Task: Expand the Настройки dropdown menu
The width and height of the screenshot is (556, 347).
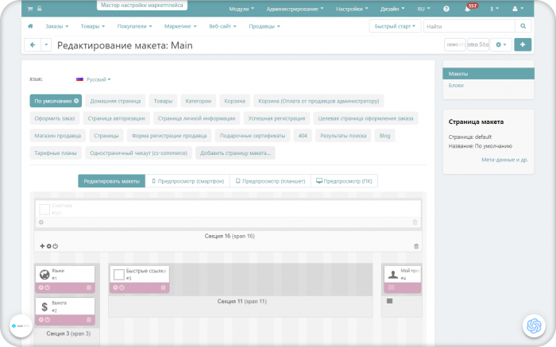Action: 352,9
